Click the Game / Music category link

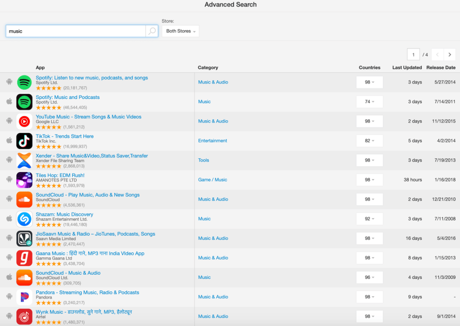pyautogui.click(x=213, y=179)
